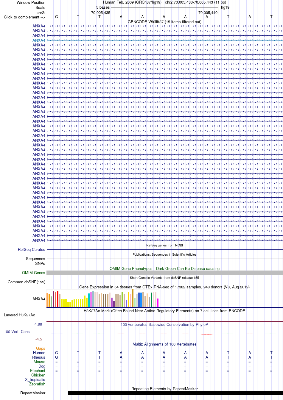Click the -4.5 PhyloP lower scale value
The image size is (283, 400).
pyautogui.click(x=39, y=339)
